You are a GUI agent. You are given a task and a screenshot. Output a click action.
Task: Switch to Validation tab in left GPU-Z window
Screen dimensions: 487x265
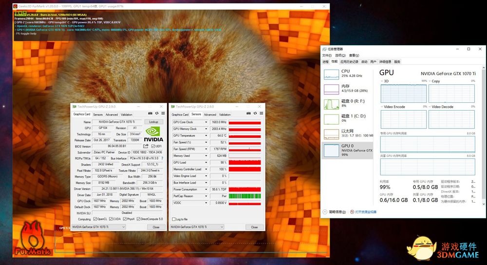click(x=127, y=114)
